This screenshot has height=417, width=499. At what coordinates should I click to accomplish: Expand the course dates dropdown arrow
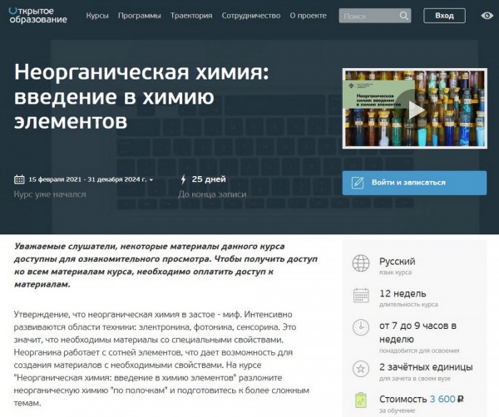[x=151, y=180]
